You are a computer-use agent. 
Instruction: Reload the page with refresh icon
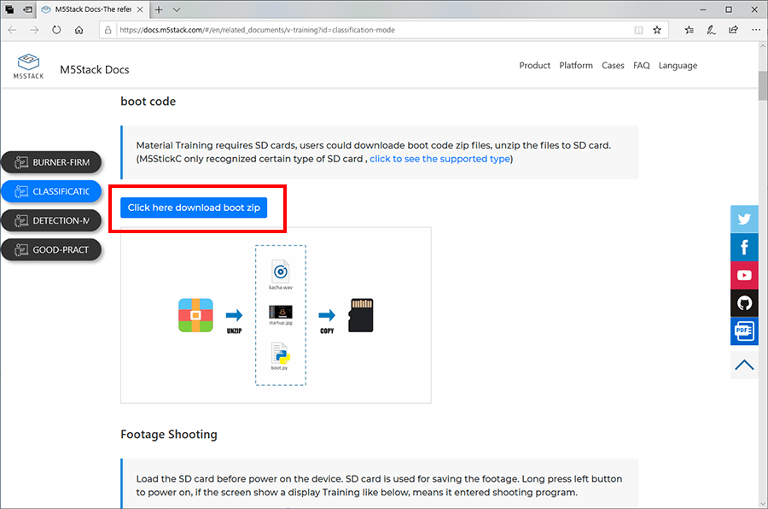pos(56,30)
